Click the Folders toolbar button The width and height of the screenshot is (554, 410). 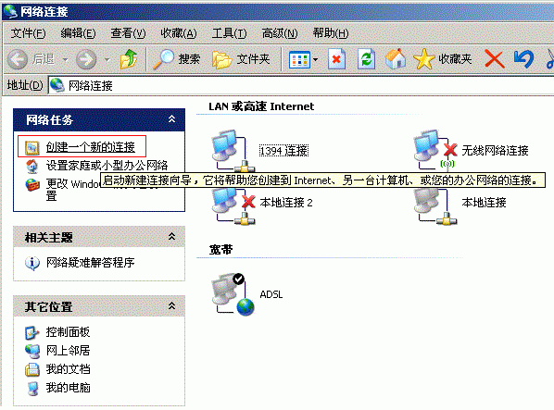click(241, 59)
